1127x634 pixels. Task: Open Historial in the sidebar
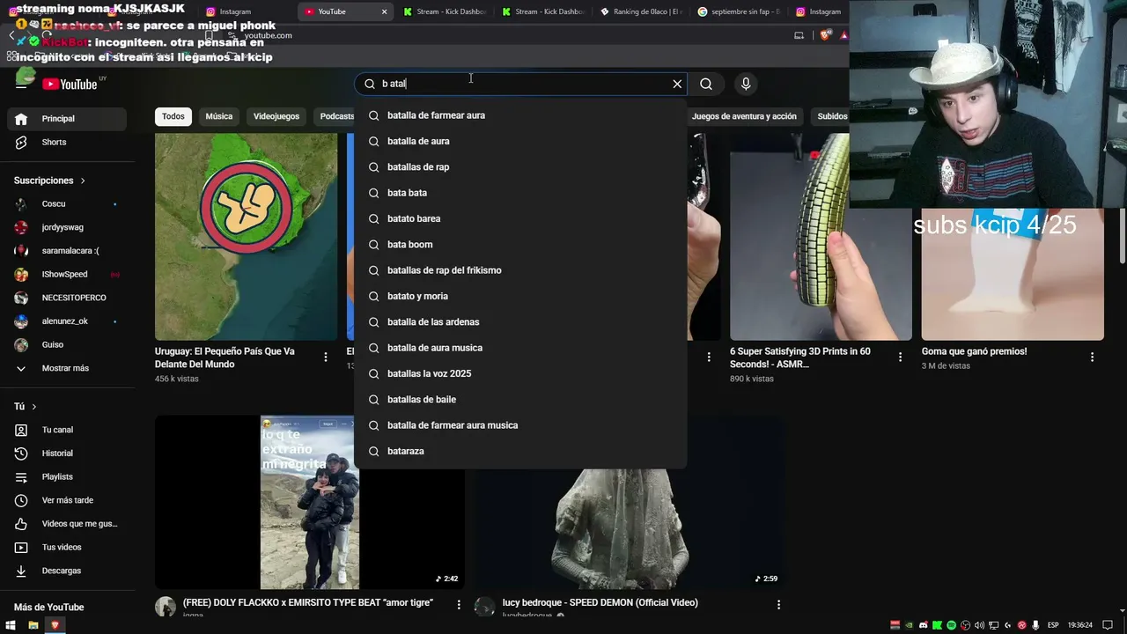click(66, 453)
